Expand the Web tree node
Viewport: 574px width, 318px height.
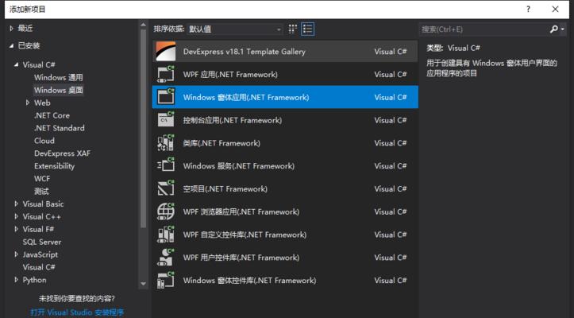coord(28,103)
